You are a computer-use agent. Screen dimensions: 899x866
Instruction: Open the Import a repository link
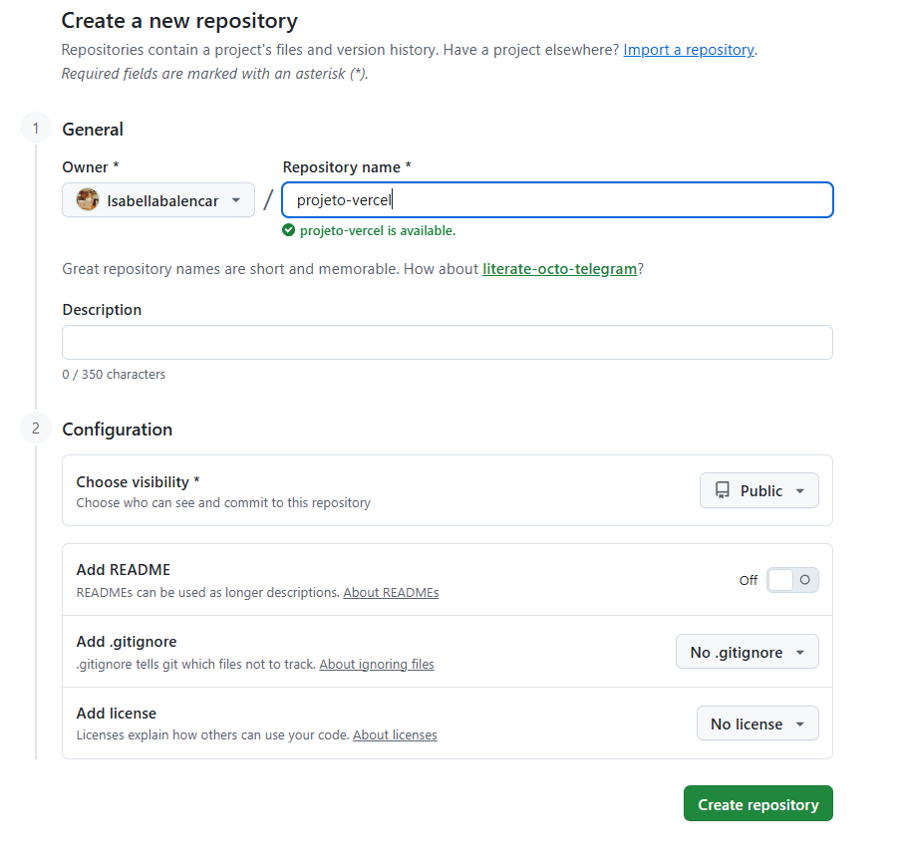click(688, 50)
